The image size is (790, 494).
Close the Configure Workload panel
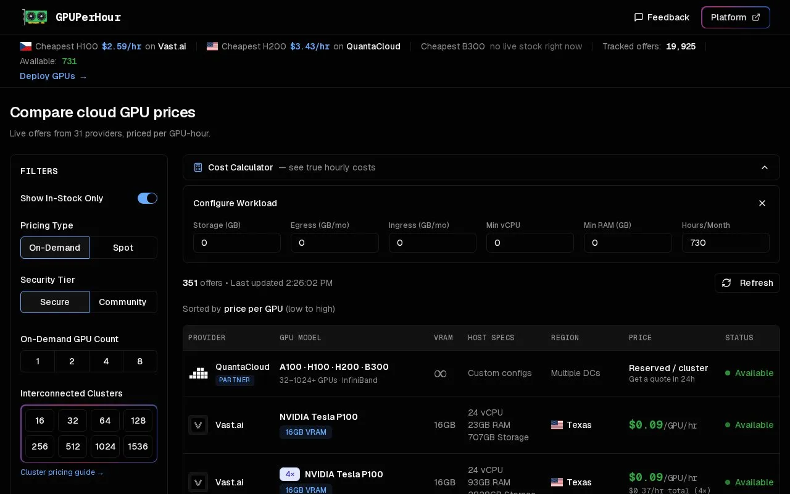point(762,203)
